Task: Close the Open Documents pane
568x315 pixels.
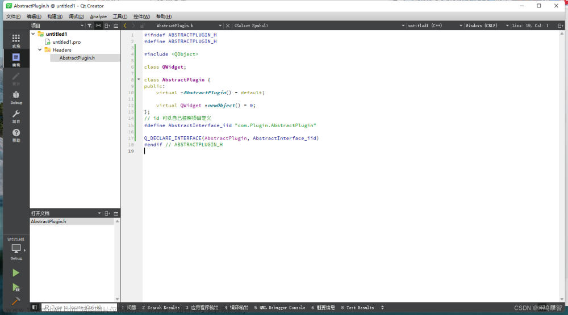Action: 116,213
